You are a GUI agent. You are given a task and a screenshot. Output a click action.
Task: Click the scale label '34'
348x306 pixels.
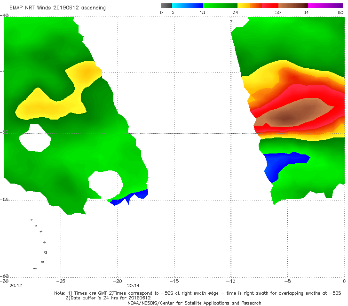tap(236, 12)
